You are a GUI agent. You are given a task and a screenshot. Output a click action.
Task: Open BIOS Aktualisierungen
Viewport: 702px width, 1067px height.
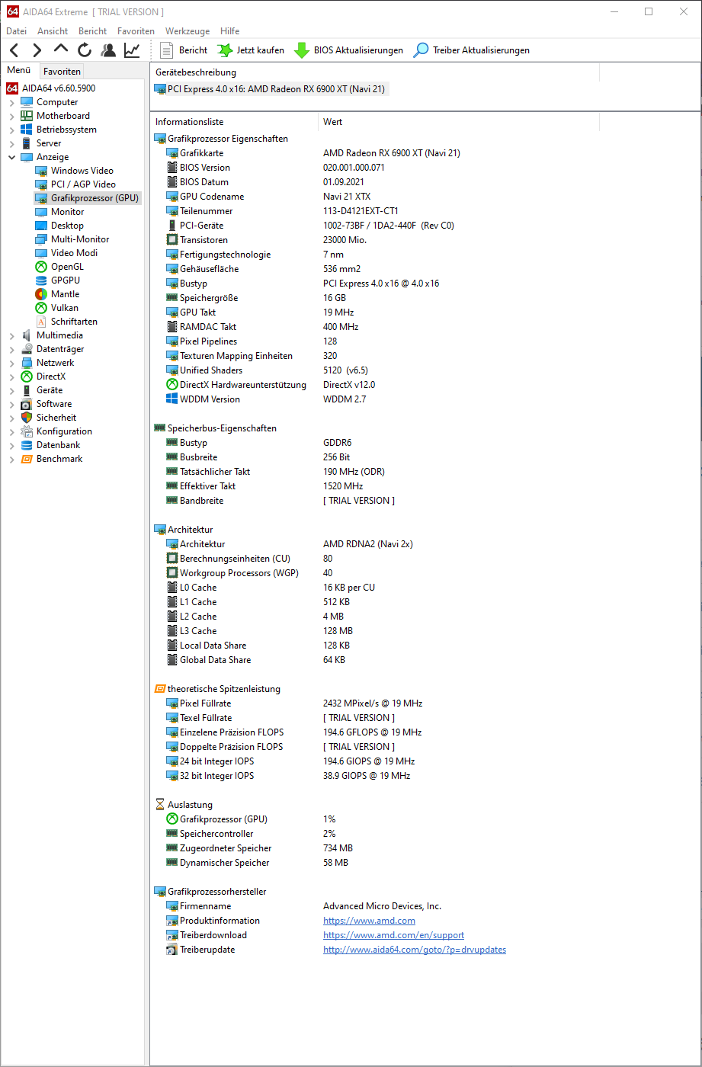click(x=349, y=50)
